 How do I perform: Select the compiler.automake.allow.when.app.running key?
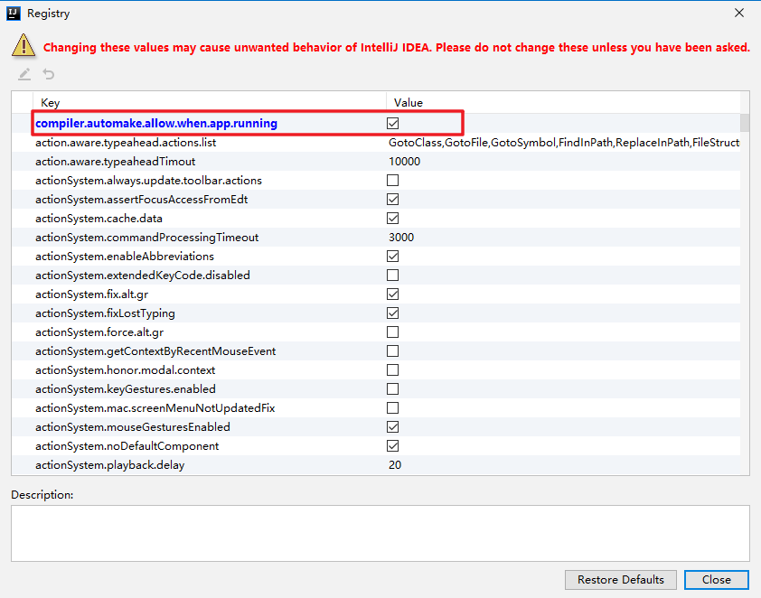156,123
